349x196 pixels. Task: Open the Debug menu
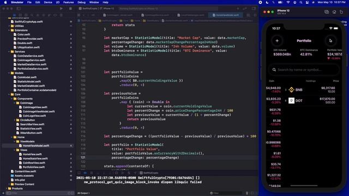point(81,2)
